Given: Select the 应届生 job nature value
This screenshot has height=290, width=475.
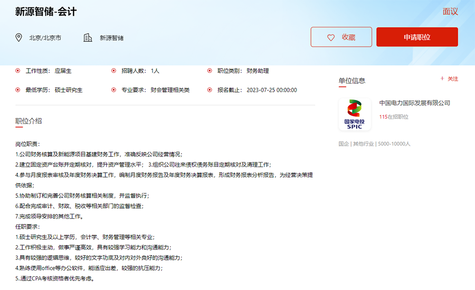Looking at the screenshot, I should (63, 71).
